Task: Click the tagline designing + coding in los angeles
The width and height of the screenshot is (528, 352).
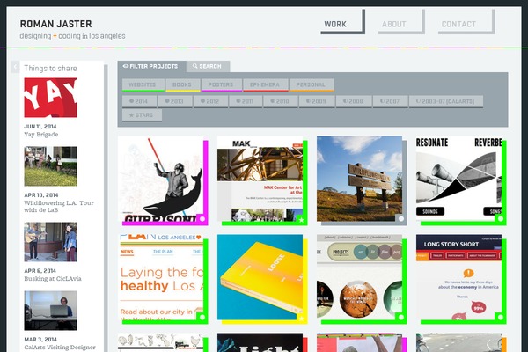Action: [72, 36]
